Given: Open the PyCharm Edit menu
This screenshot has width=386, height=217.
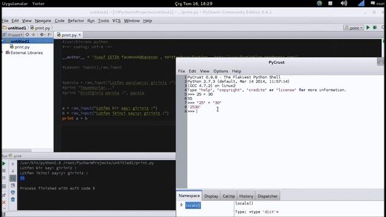Looking at the screenshot, I should (15, 20).
